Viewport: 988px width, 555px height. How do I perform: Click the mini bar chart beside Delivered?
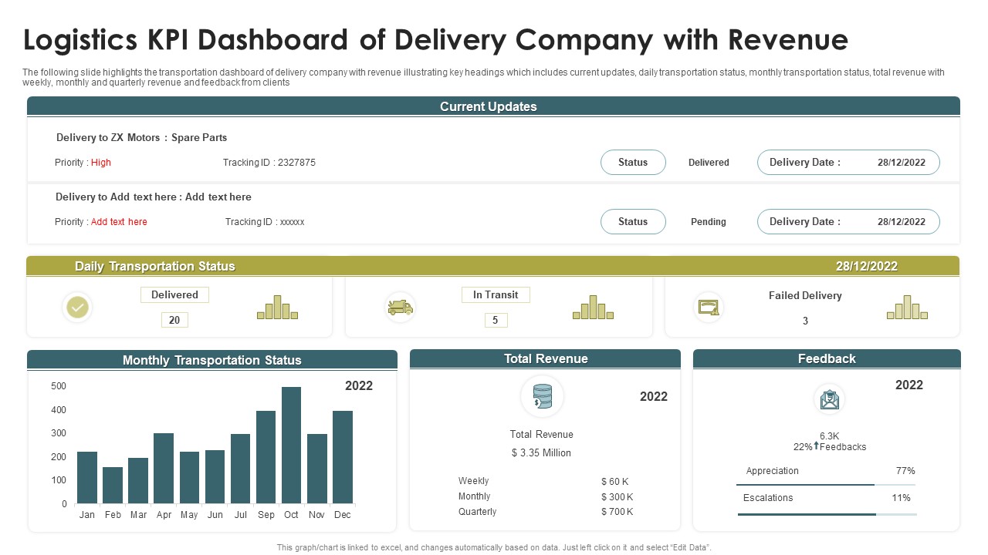[277, 307]
